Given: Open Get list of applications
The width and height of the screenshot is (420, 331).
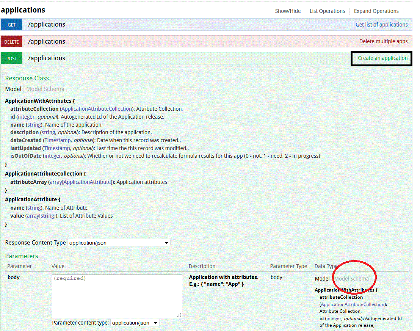Looking at the screenshot, I should coord(381,24).
